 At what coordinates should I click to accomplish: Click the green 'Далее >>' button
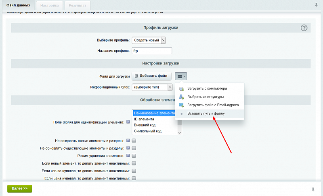[19, 188]
